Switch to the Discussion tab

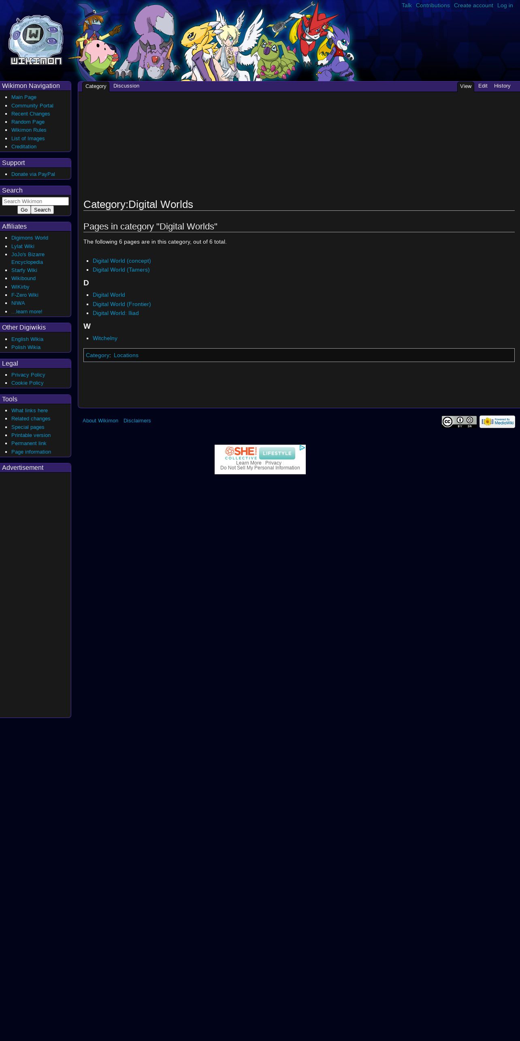point(126,86)
